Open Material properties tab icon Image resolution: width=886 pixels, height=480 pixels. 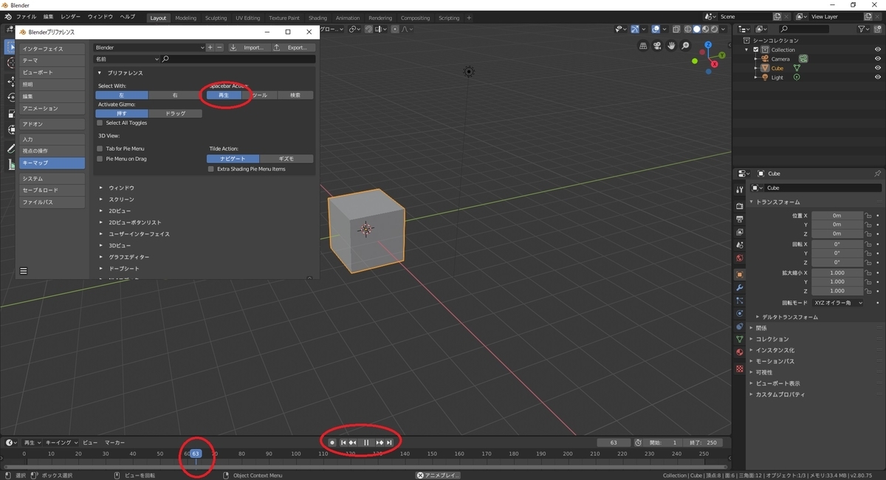[740, 352]
